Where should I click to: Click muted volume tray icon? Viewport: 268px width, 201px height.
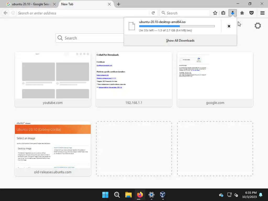coord(236,195)
